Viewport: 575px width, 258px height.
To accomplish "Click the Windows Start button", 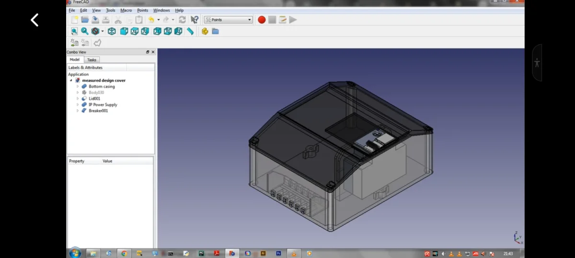I will (x=75, y=253).
